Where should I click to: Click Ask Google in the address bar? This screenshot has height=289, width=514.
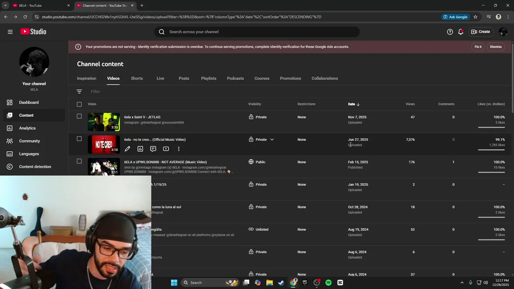tap(455, 17)
